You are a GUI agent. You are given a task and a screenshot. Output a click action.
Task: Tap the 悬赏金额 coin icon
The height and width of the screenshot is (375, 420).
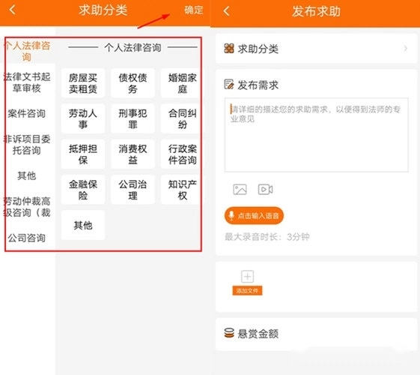pyautogui.click(x=229, y=333)
